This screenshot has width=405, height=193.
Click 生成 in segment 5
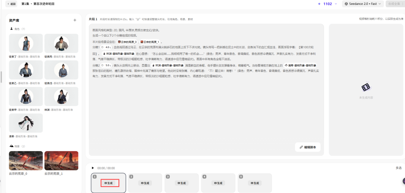[255, 183]
